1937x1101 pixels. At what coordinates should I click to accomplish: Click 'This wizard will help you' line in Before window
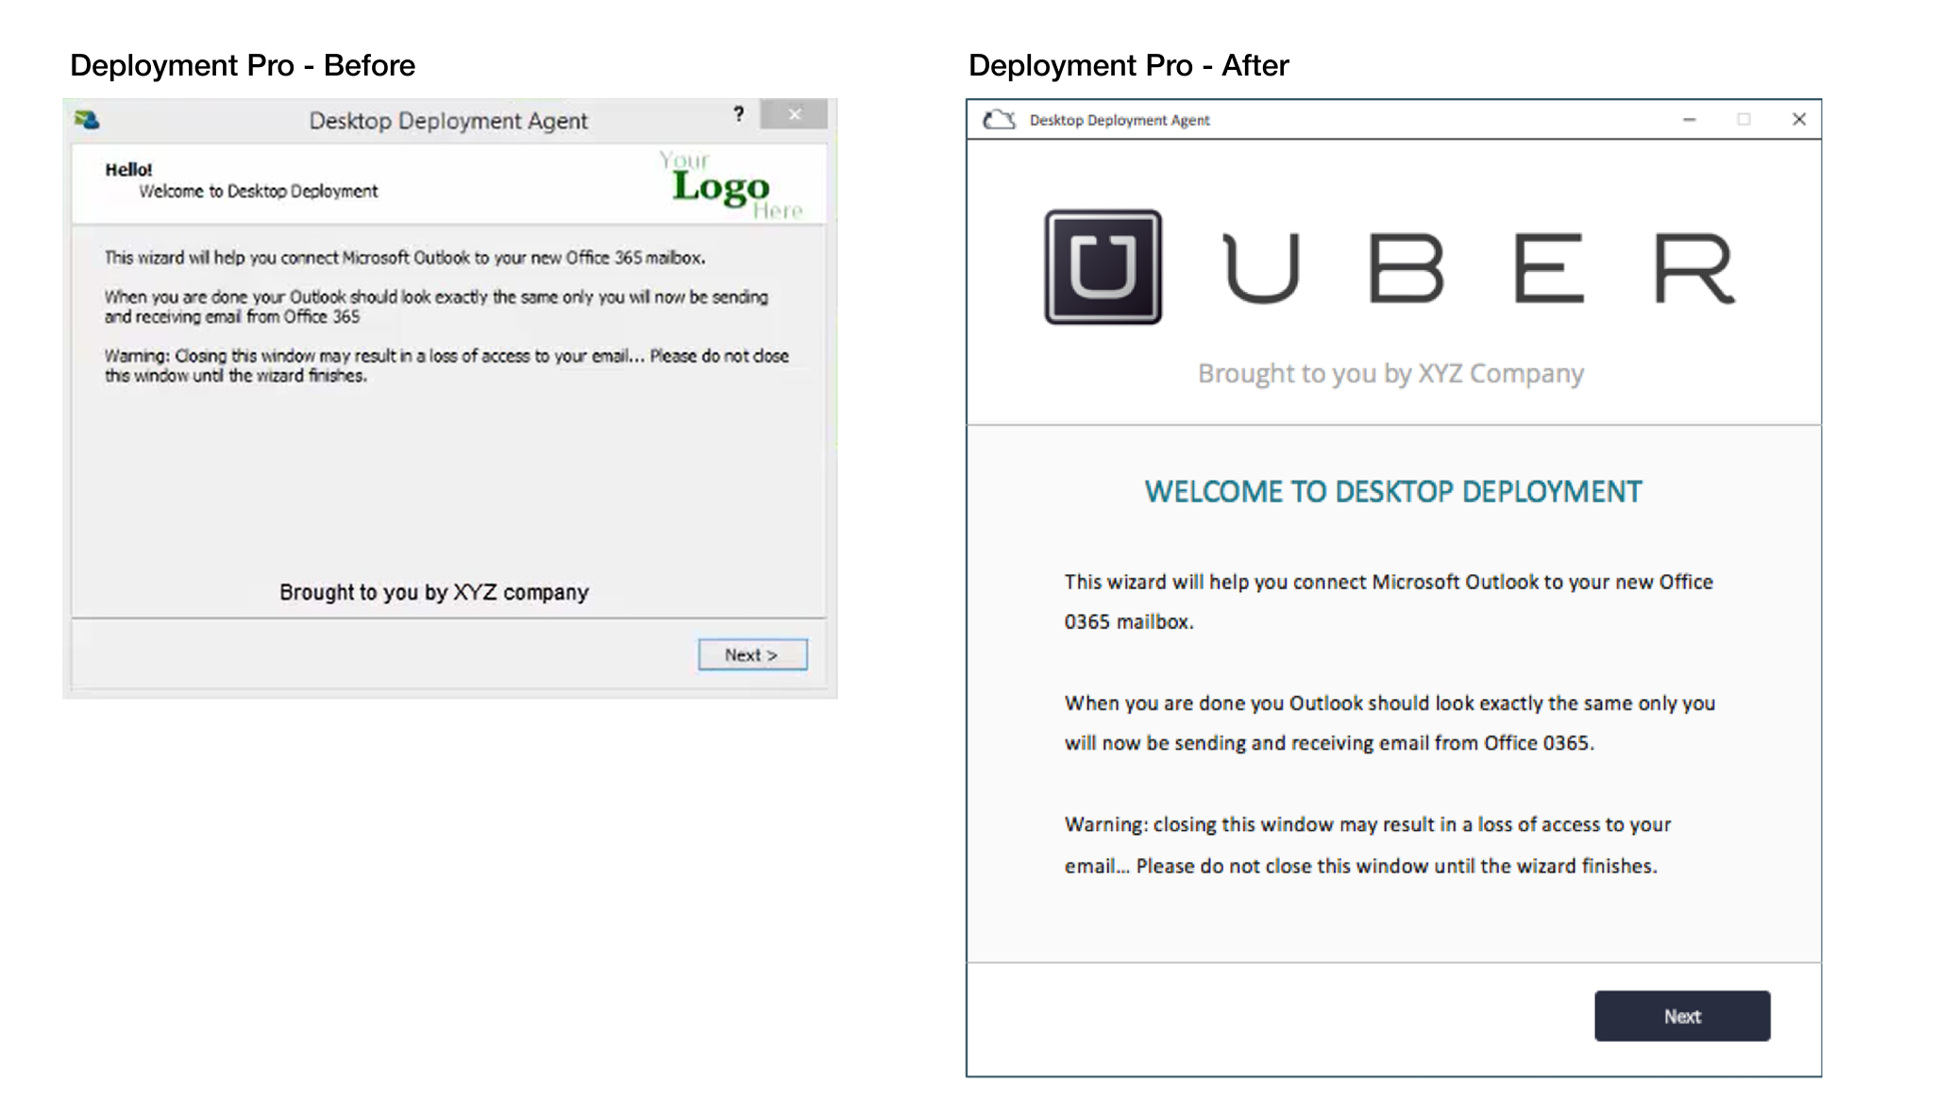click(405, 258)
